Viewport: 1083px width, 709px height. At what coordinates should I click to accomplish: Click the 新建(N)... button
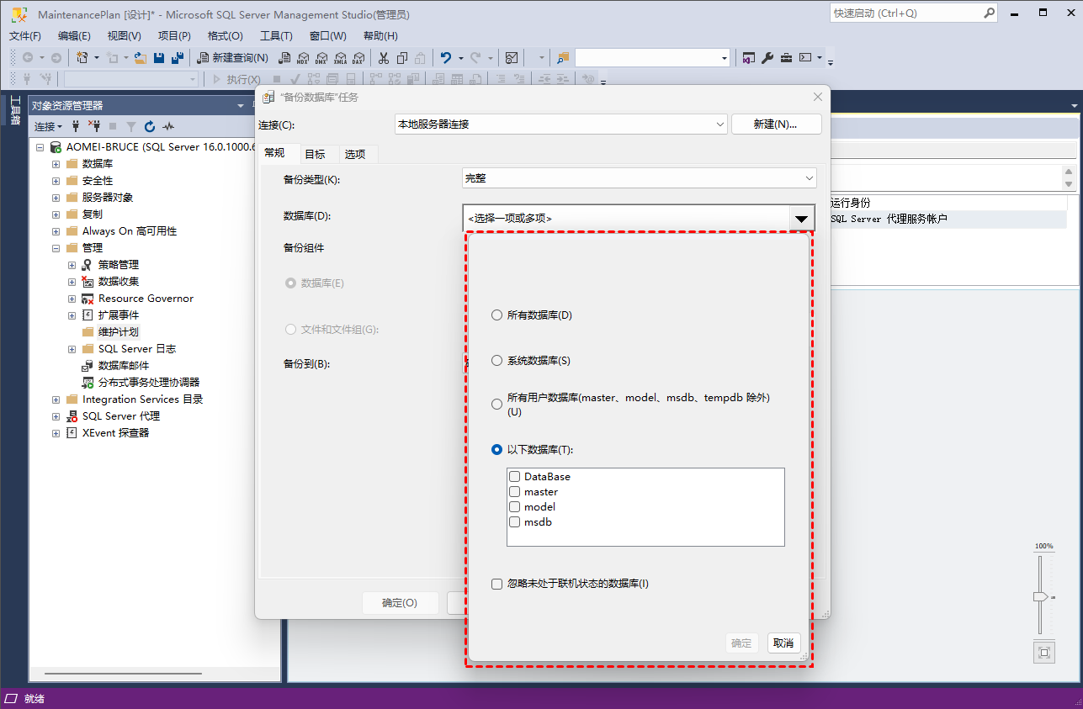tap(776, 124)
